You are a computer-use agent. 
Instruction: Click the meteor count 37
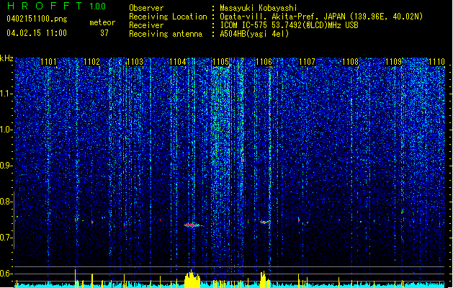tap(104, 33)
